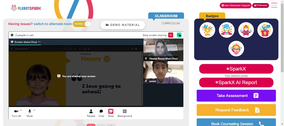This screenshot has width=284, height=126.
Task: Click the 'Stop screen sharing' label
Action: 154,35
